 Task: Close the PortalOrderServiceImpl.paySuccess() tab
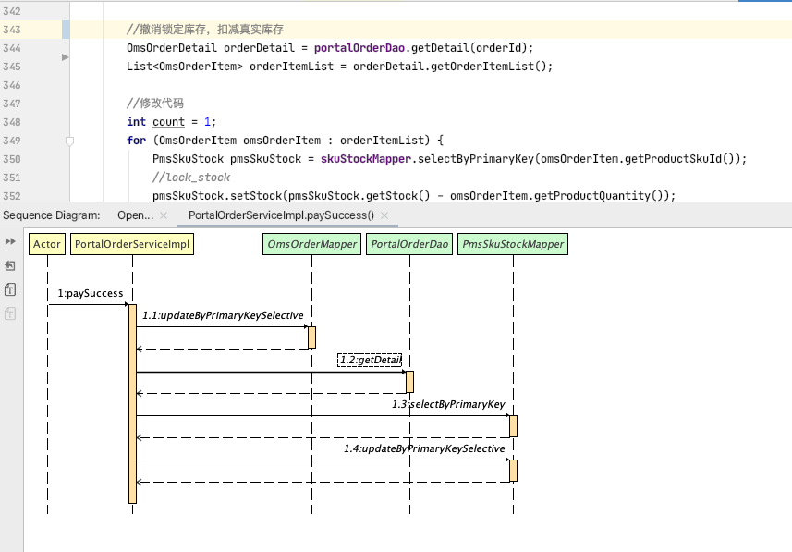coord(386,215)
